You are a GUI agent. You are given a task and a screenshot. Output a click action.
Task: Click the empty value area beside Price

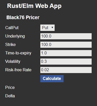pos(66,87)
